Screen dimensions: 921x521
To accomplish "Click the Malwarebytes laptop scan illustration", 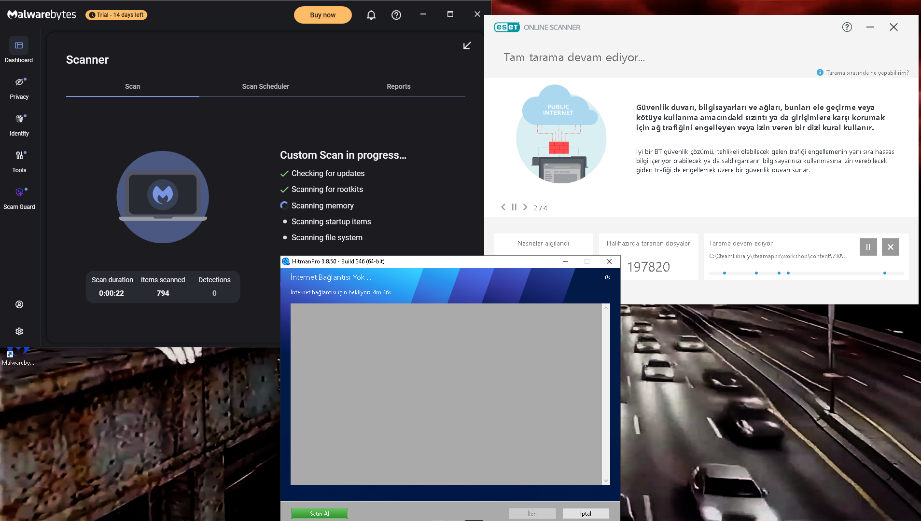I will (163, 197).
